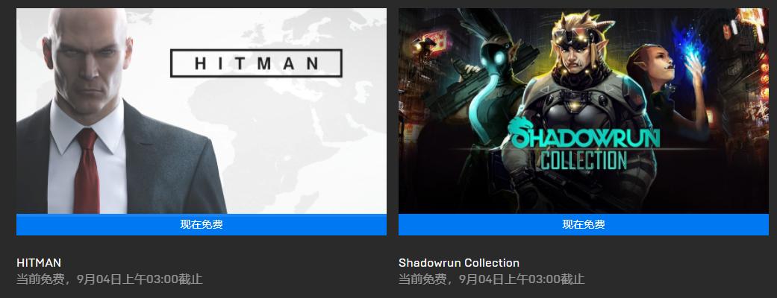The height and width of the screenshot is (298, 777).
Task: Click the free-until date text under Shadowrun Collection
Action: pyautogui.click(x=491, y=279)
